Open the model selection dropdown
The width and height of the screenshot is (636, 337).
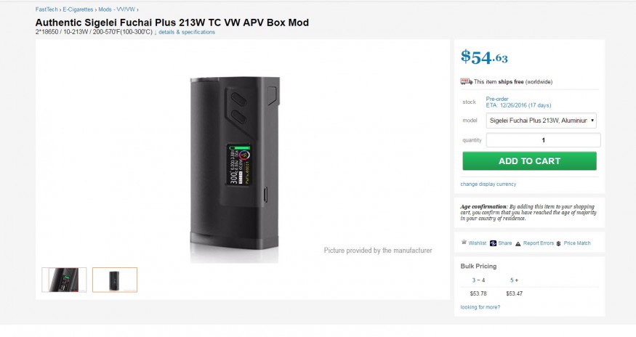click(542, 121)
